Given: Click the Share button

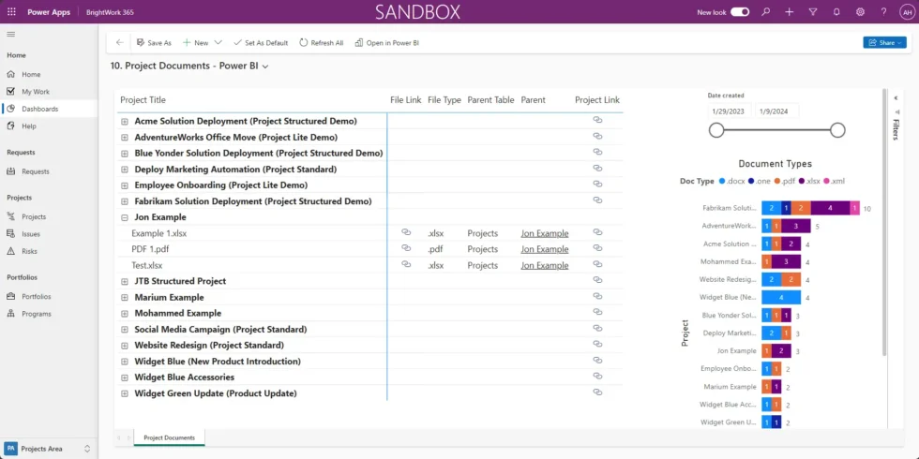Looking at the screenshot, I should point(884,42).
